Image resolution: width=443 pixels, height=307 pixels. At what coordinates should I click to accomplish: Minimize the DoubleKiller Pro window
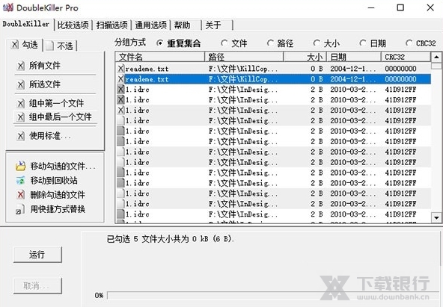[x=371, y=7]
